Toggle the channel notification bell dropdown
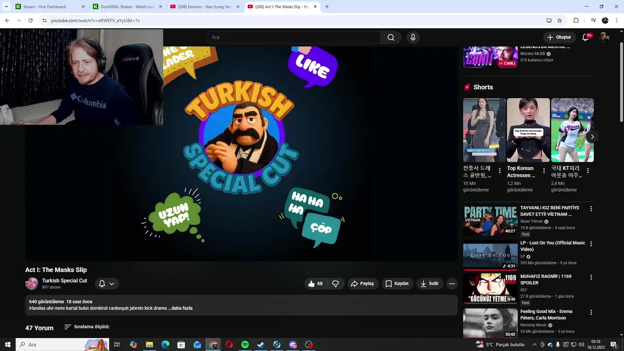Screen dimensions: 624x351 pyautogui.click(x=106, y=284)
